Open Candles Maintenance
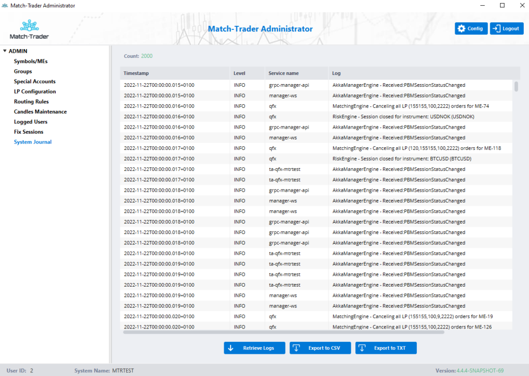Screen dimensions: 529x376 (x=40, y=112)
